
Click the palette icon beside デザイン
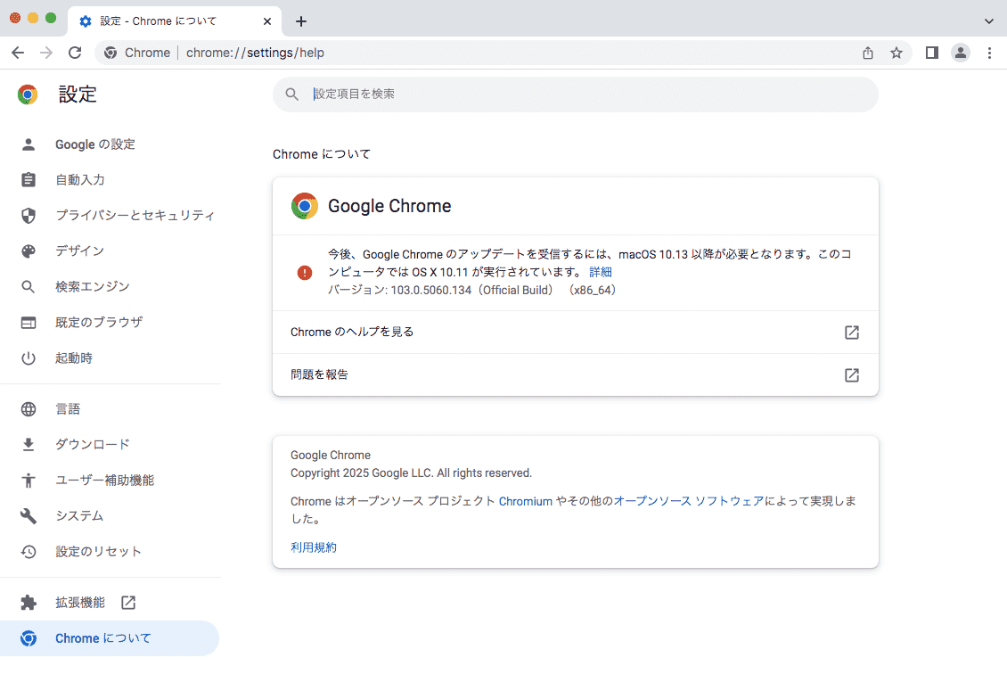click(29, 251)
